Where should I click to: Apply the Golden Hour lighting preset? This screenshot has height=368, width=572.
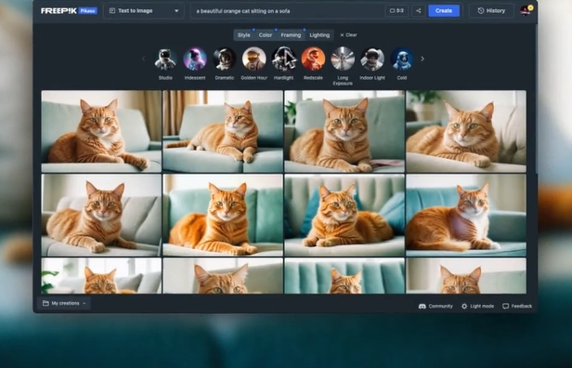pyautogui.click(x=253, y=59)
